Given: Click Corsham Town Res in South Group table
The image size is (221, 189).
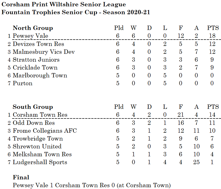Looking at the screenshot, I should [40, 115].
